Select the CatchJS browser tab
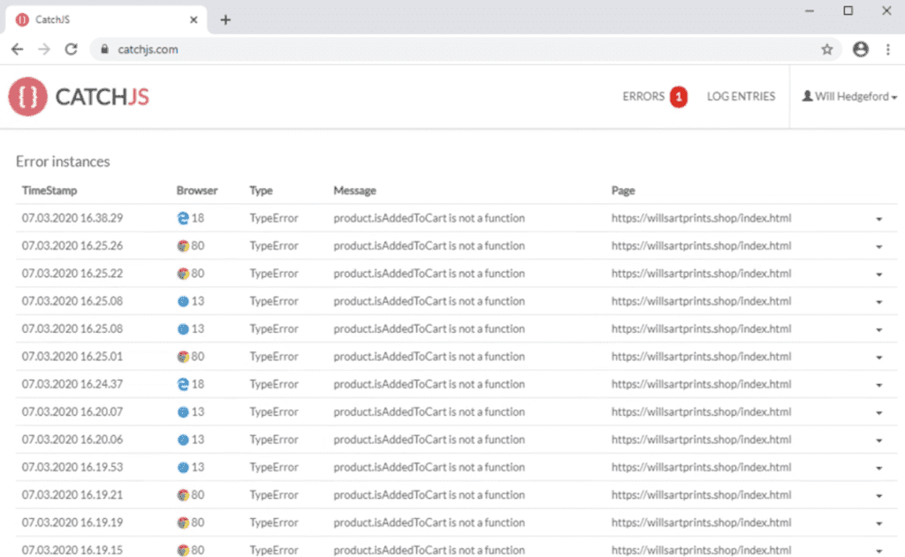This screenshot has height=557, width=905. pyautogui.click(x=107, y=19)
